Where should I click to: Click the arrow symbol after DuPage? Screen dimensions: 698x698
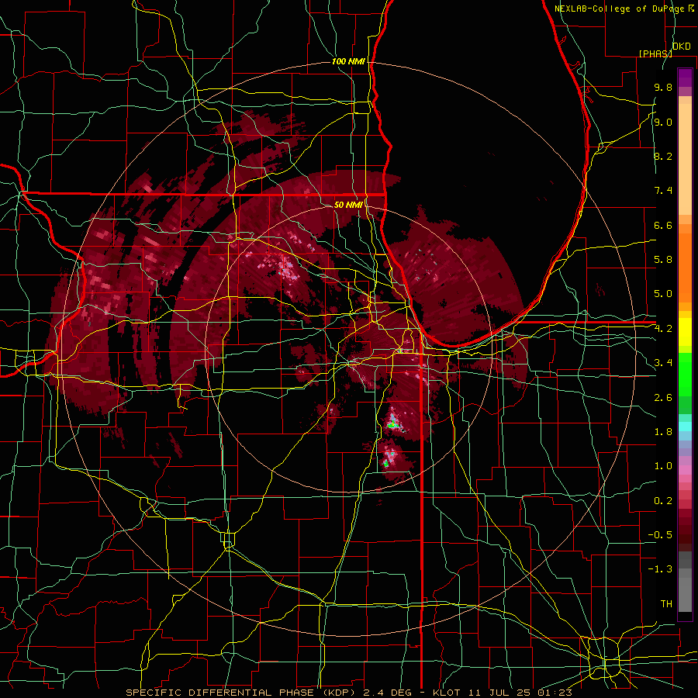click(x=691, y=8)
